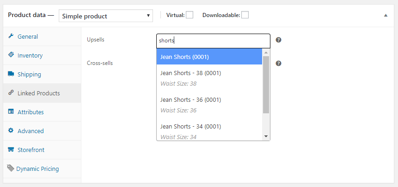This screenshot has width=398, height=187.
Task: Click the Downloadable label text
Action: pyautogui.click(x=221, y=15)
